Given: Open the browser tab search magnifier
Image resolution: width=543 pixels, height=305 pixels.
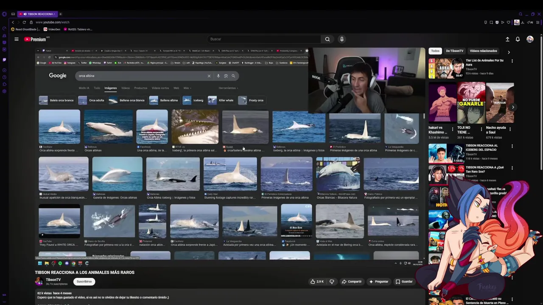Looking at the screenshot, I should click(x=521, y=14).
